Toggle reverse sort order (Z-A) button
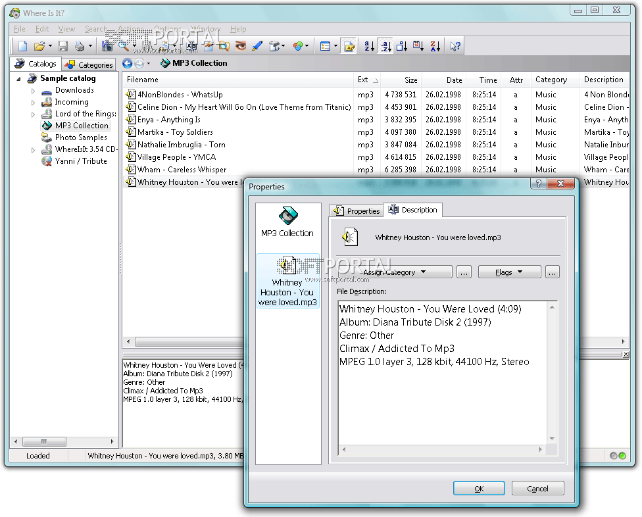 [x=435, y=46]
